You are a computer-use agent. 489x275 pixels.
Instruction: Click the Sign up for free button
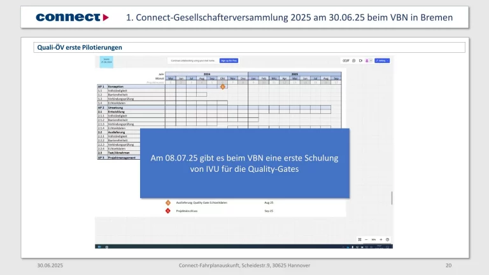tap(229, 60)
